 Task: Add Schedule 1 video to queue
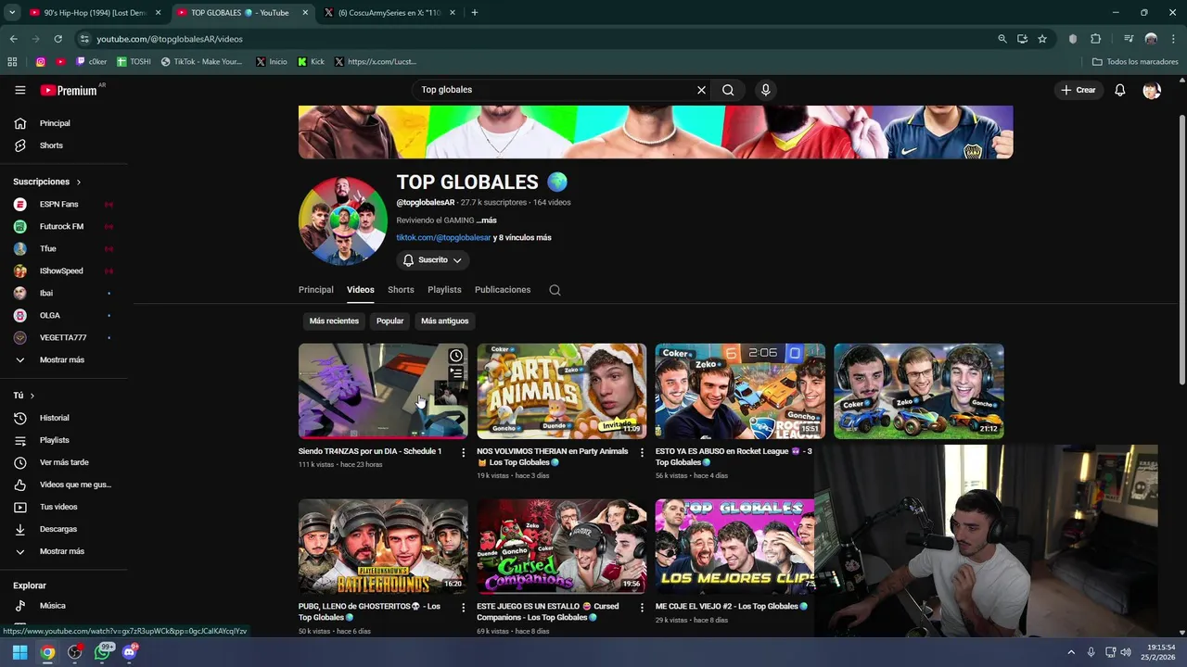[x=456, y=373]
